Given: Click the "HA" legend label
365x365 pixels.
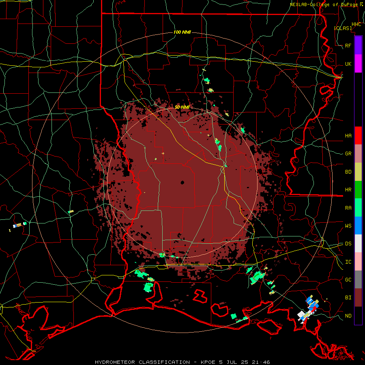Looking at the screenshot, I should [x=348, y=136].
